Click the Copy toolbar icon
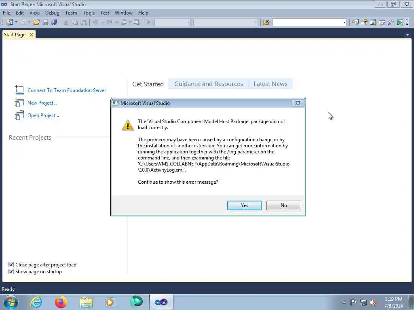This screenshot has width=414, height=310. 75,23
